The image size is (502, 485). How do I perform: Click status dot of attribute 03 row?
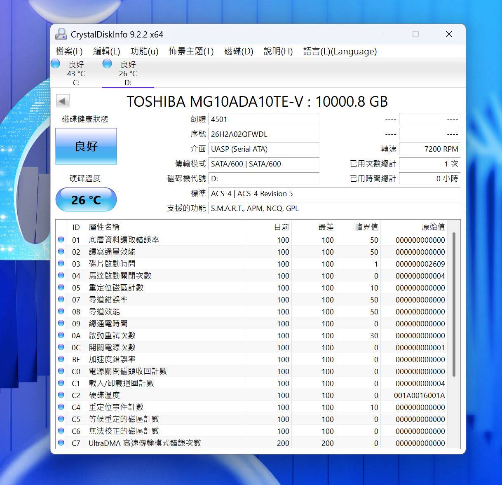(x=61, y=263)
